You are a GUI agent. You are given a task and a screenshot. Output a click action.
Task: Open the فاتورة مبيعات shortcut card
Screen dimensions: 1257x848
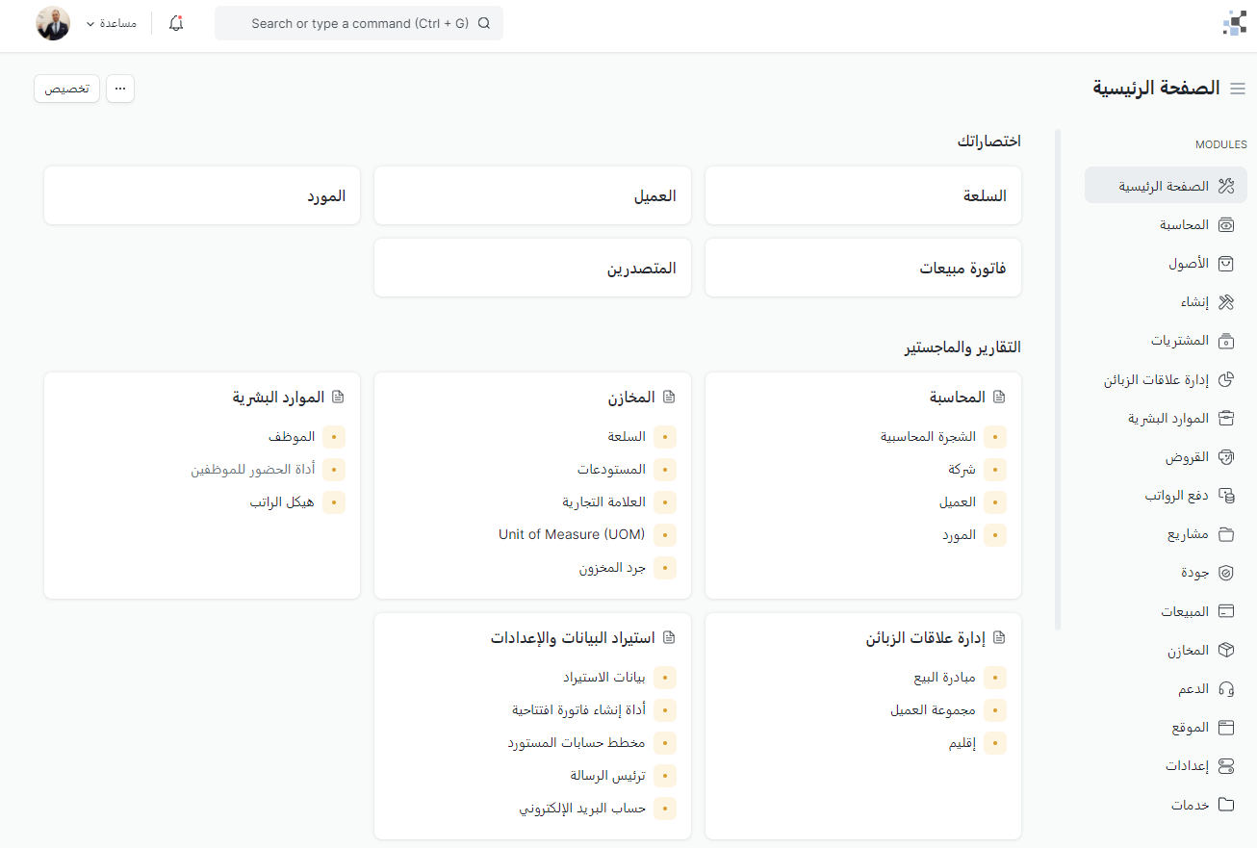(x=863, y=269)
